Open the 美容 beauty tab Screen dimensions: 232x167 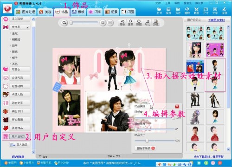(45, 12)
